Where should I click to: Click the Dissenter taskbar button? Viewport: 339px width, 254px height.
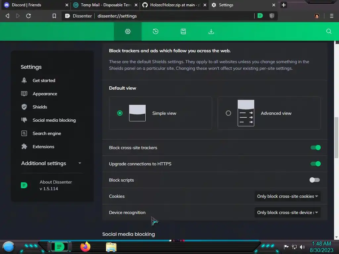60,247
